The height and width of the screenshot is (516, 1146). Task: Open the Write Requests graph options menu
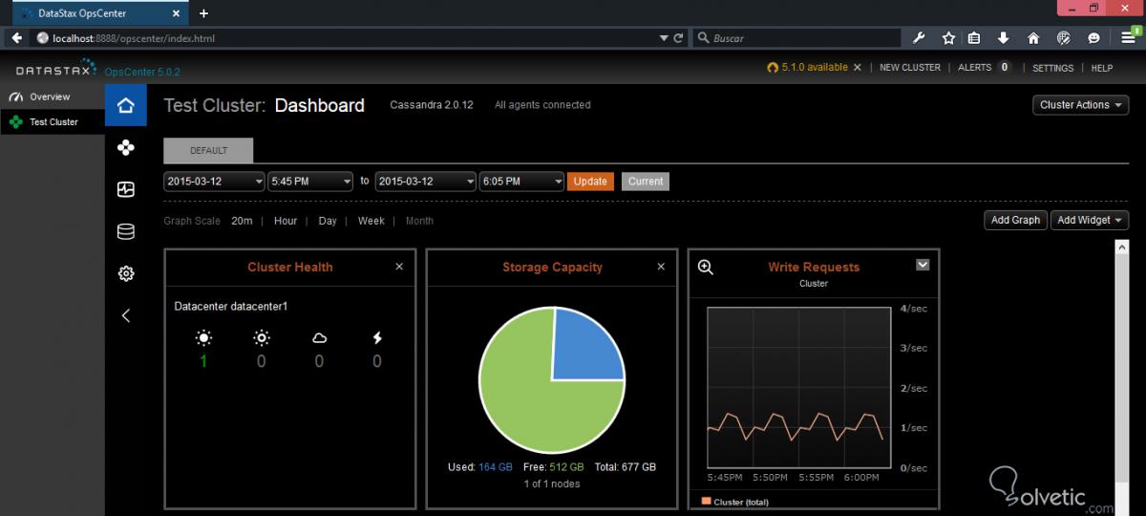point(923,265)
